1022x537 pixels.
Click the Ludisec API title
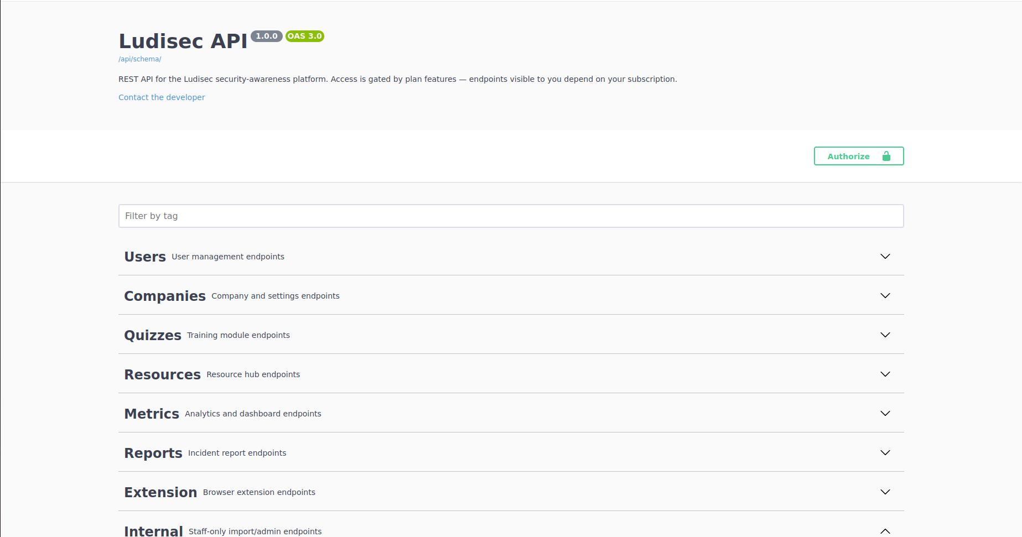pyautogui.click(x=183, y=41)
